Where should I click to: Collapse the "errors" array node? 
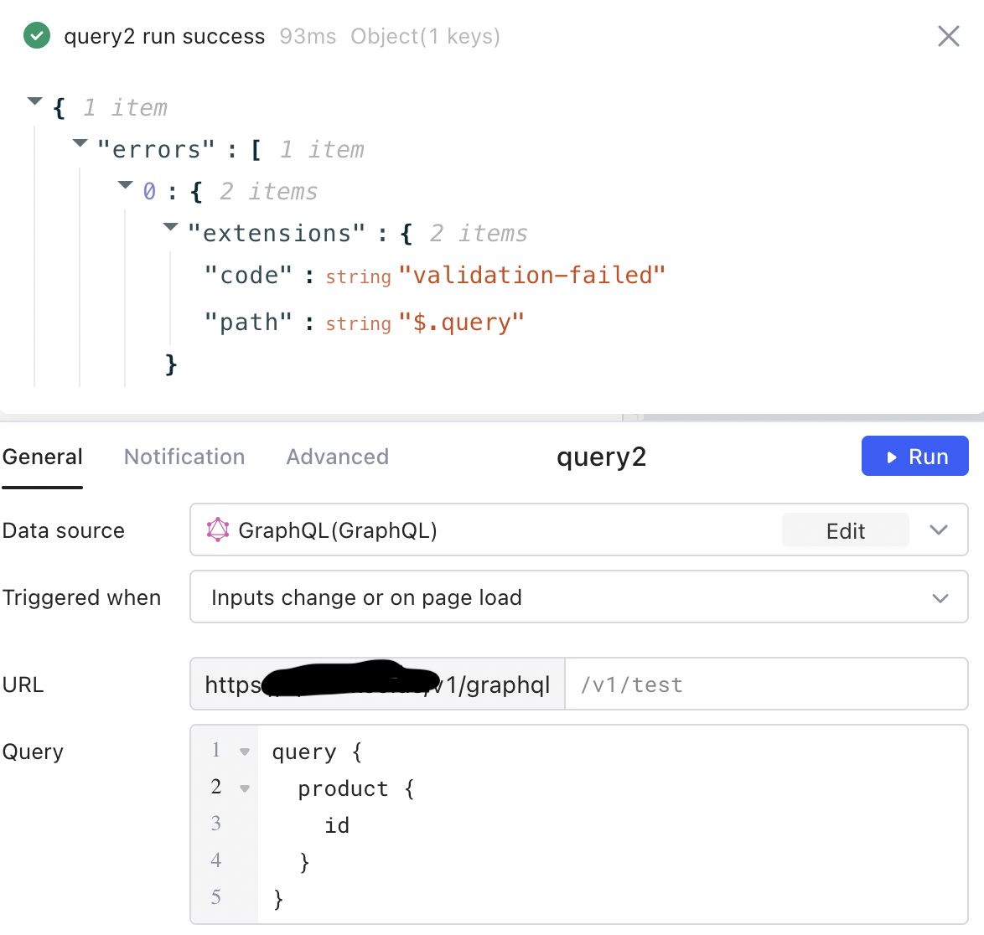point(80,144)
